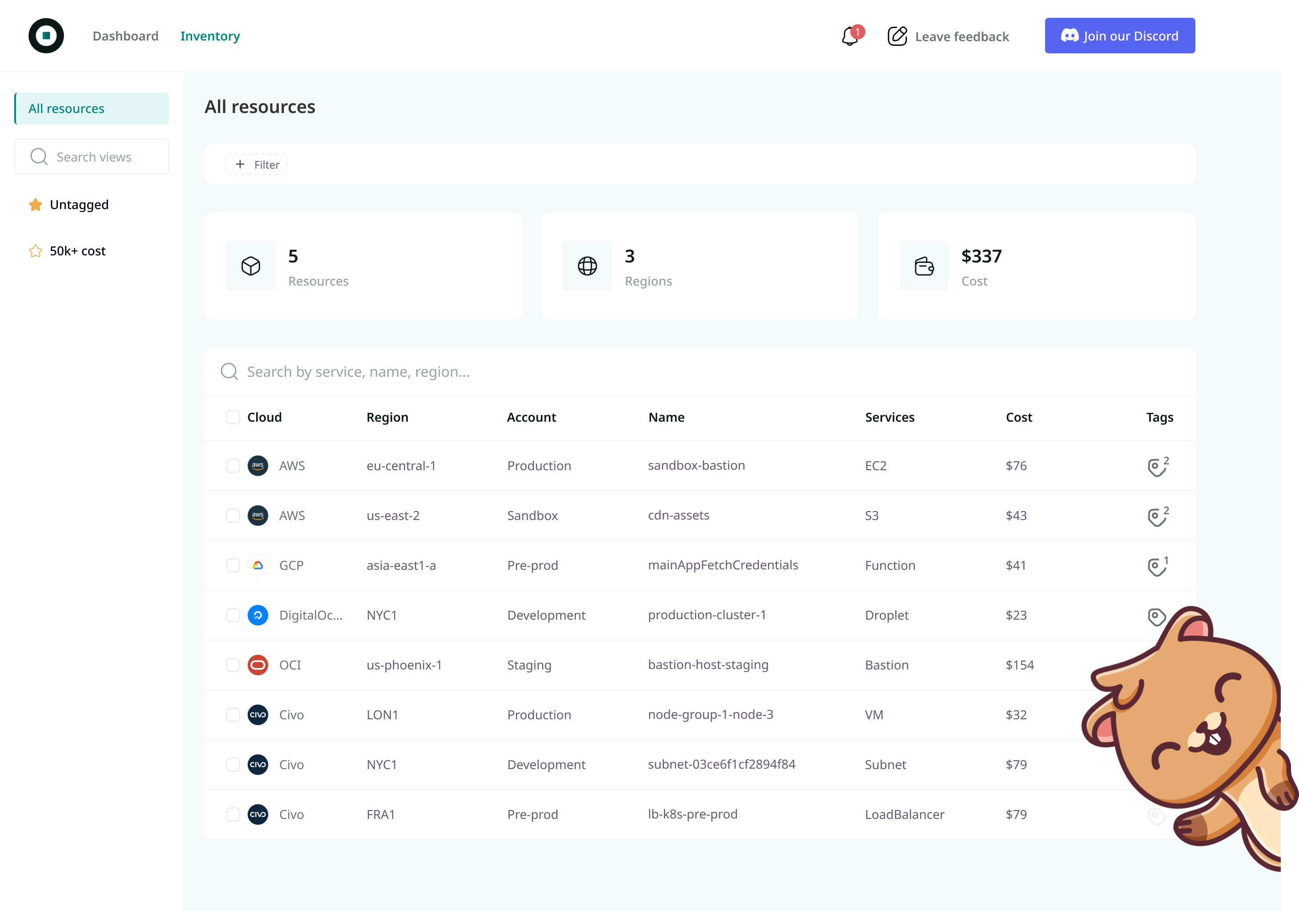Click Join our Discord button
1299x911 pixels.
coord(1119,36)
